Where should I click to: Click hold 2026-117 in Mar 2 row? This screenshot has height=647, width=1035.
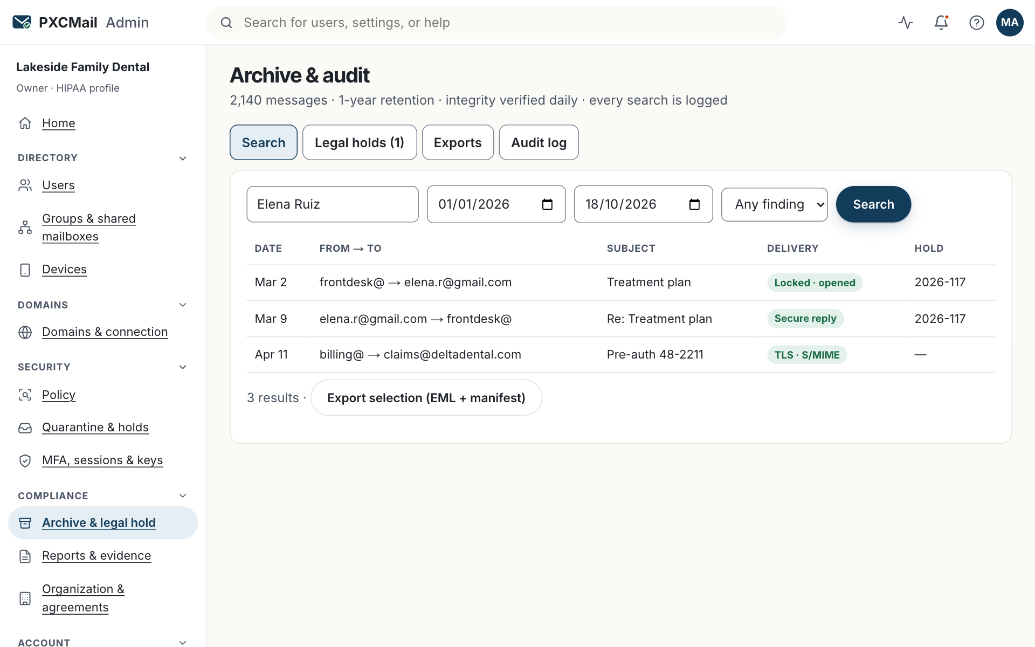click(940, 283)
